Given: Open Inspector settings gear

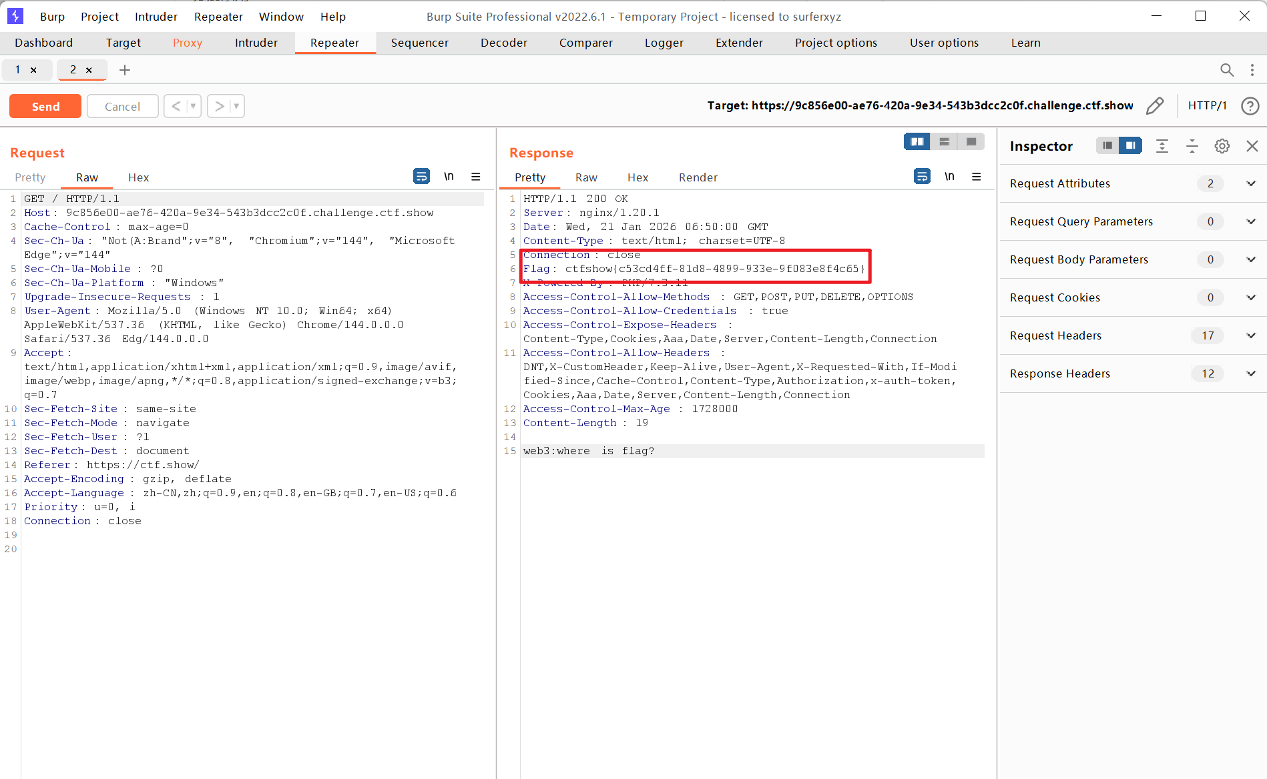Looking at the screenshot, I should pyautogui.click(x=1222, y=146).
